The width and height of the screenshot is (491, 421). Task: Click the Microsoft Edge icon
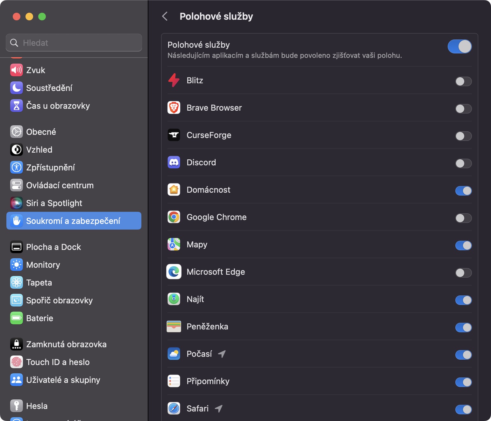(x=174, y=272)
